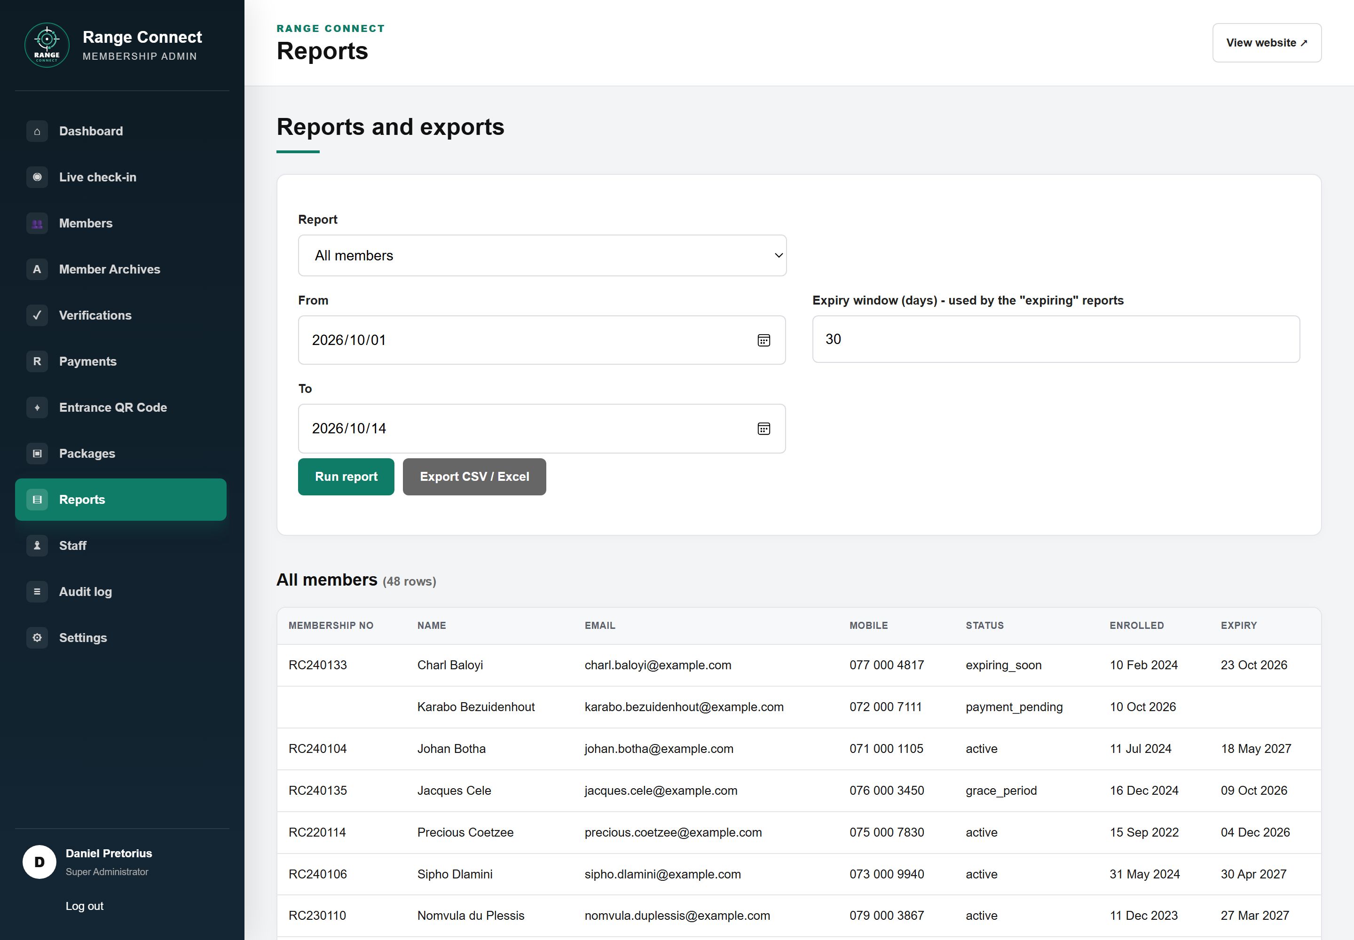Click the Membership No column header
This screenshot has height=940, width=1354.
331,626
